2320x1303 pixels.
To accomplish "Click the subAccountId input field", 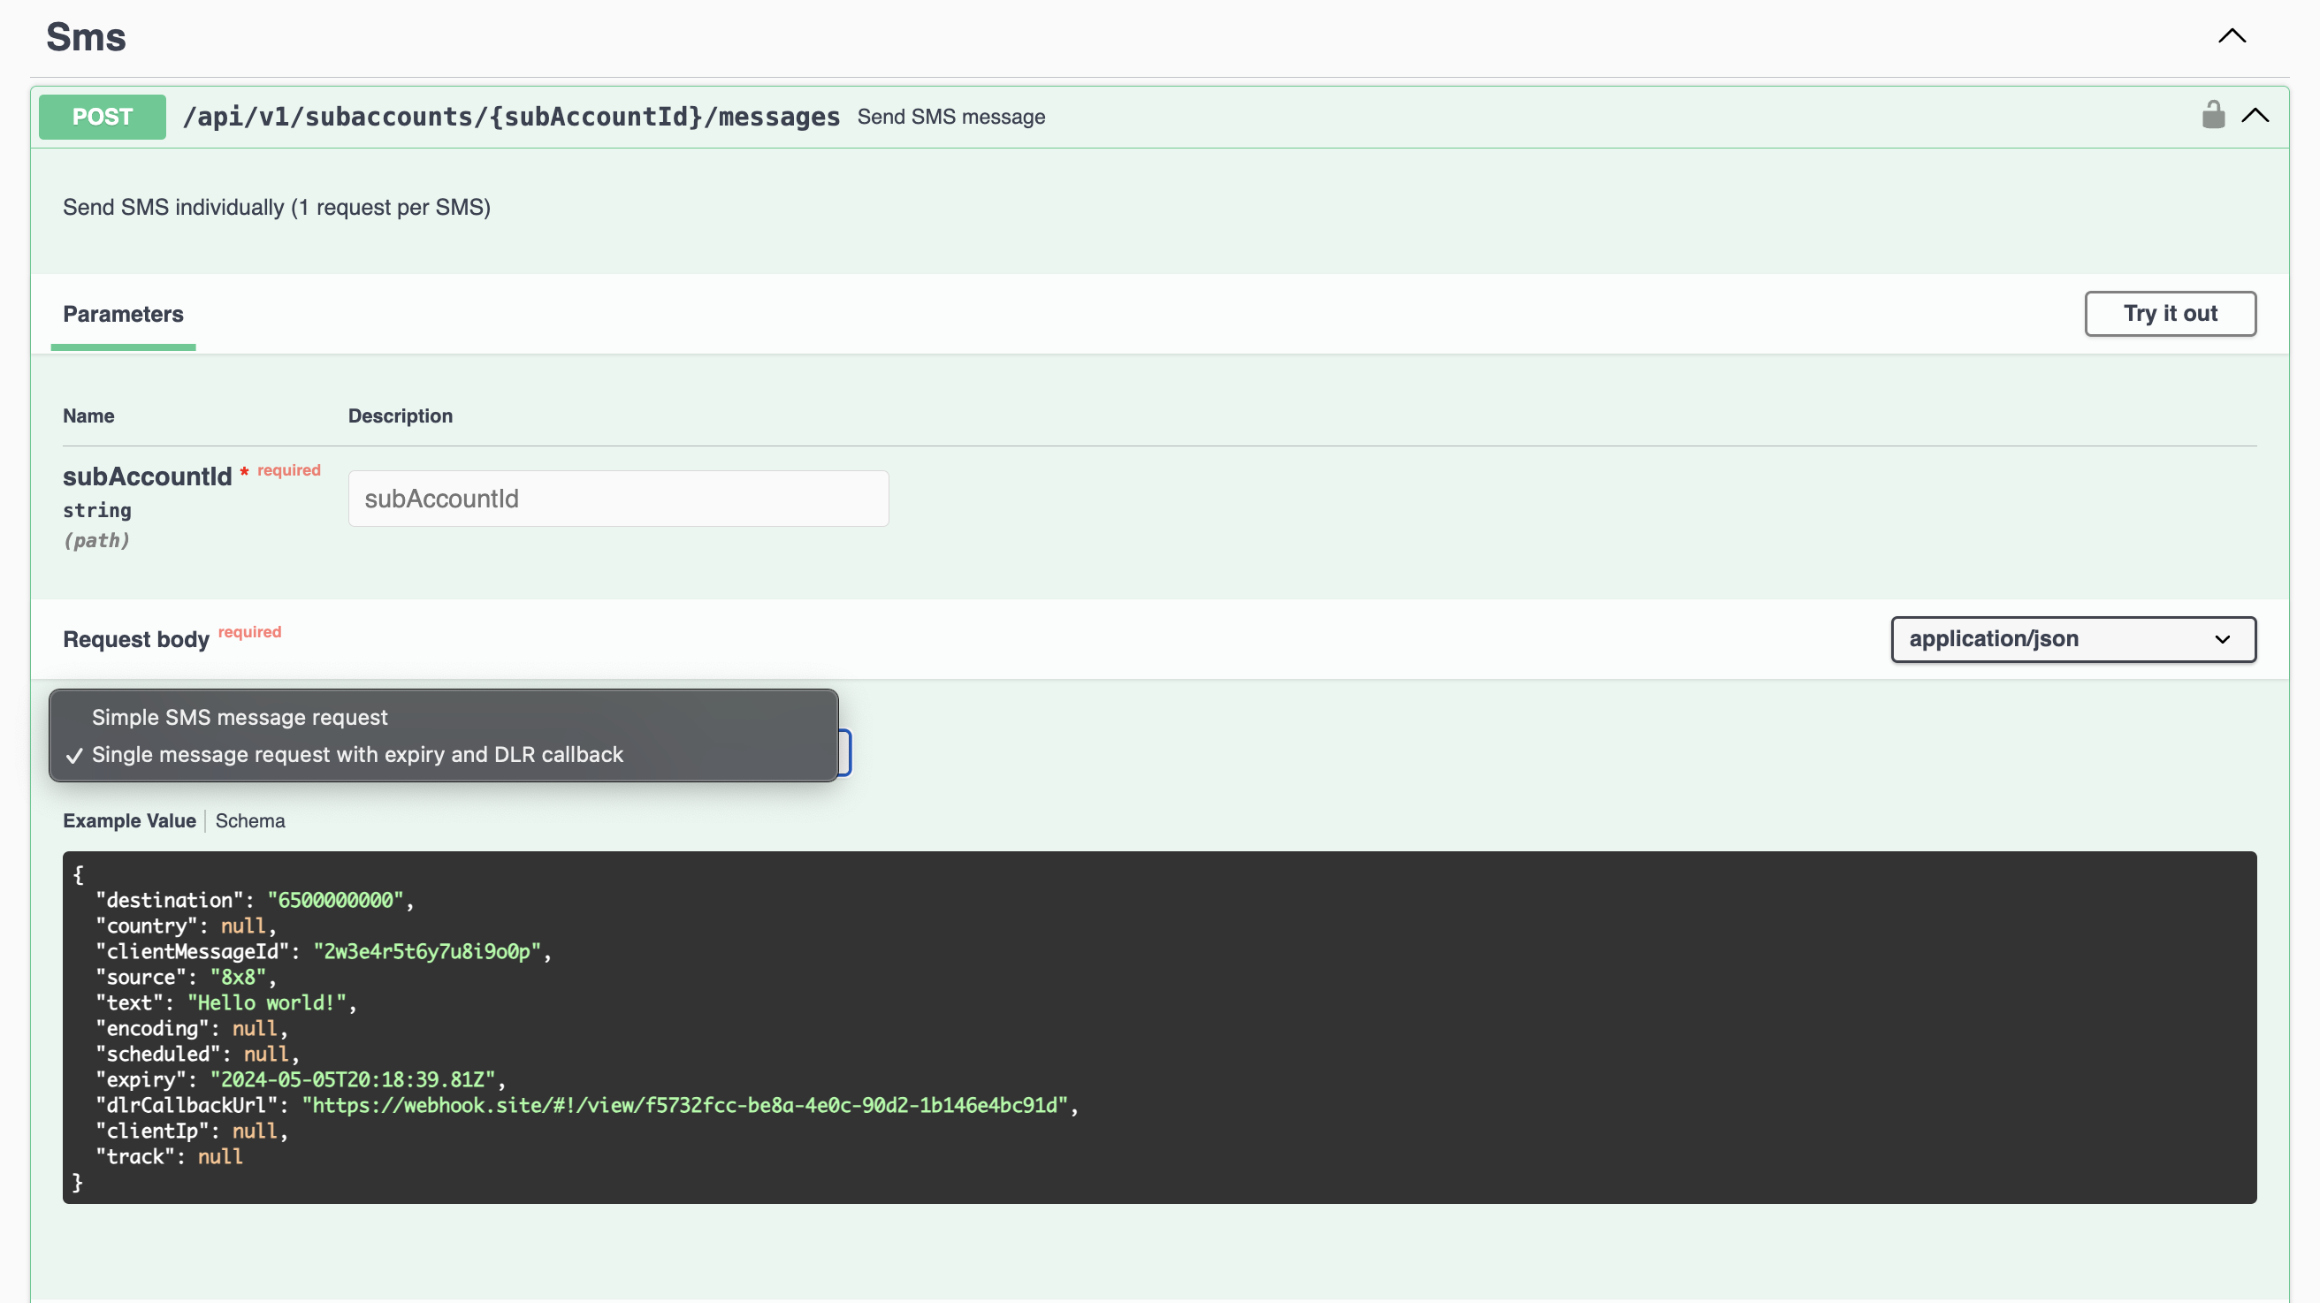I will coord(618,498).
